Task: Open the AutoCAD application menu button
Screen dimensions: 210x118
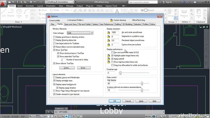Action: 3,3
